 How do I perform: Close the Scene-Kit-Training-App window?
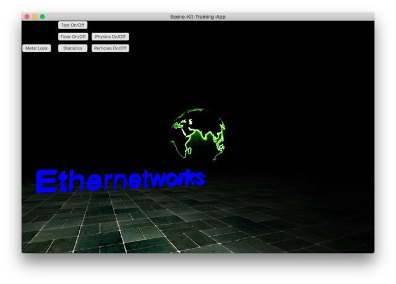point(27,17)
